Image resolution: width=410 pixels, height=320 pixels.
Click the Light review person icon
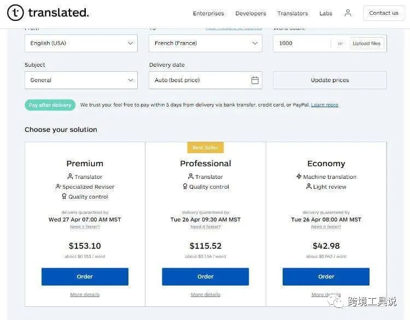pyautogui.click(x=309, y=187)
